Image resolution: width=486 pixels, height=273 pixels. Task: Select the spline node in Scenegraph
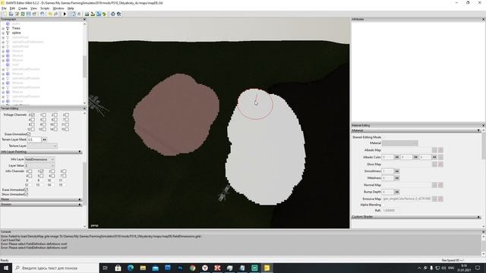[x=17, y=33]
